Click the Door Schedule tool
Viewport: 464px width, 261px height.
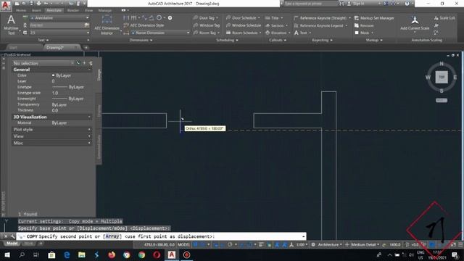(243, 18)
